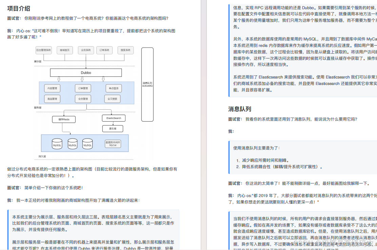Viewport: 377px width, 250px height.
Task: Click the 'ElasticSearch' box in the diagram
Action: [114, 118]
